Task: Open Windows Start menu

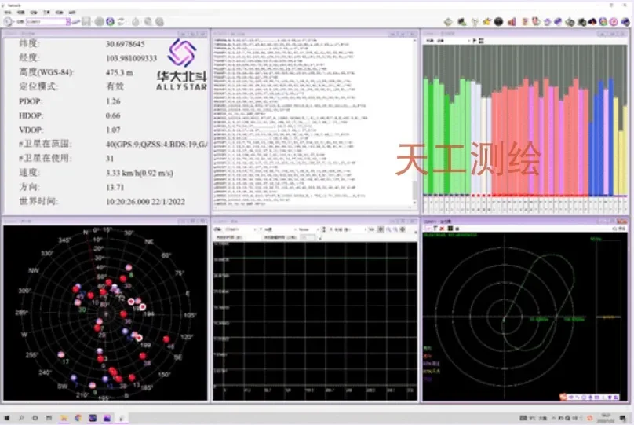Action: point(7,418)
